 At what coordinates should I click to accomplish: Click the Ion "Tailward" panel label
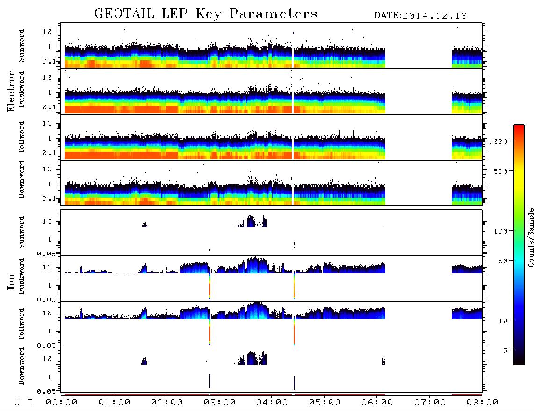21,324
